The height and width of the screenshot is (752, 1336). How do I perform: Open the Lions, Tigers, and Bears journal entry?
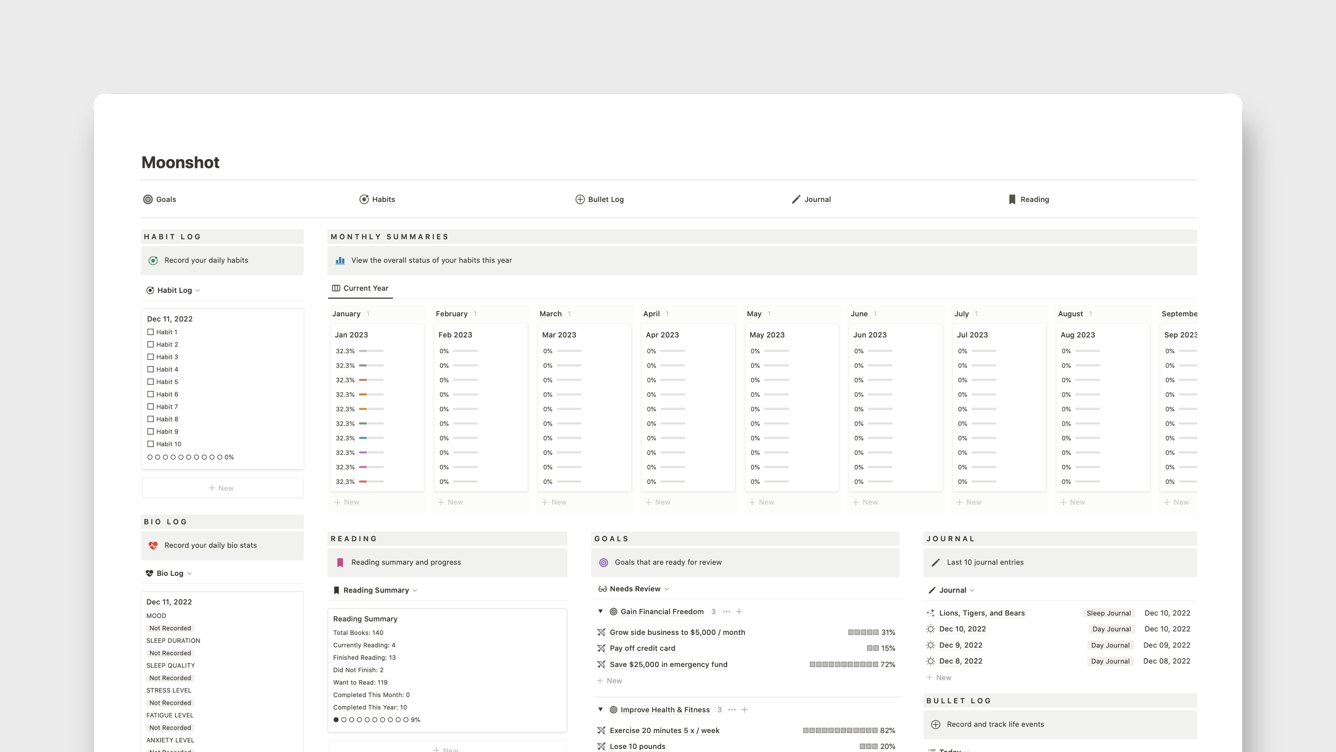coord(982,613)
